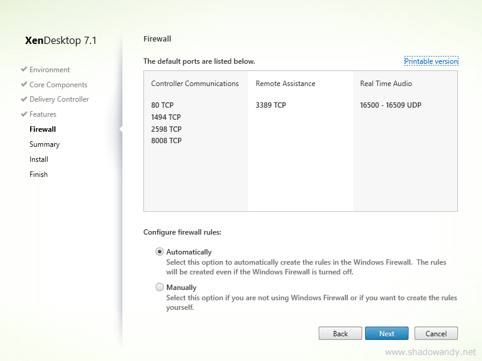Go to the Environment step
The width and height of the screenshot is (482, 361).
[x=49, y=70]
